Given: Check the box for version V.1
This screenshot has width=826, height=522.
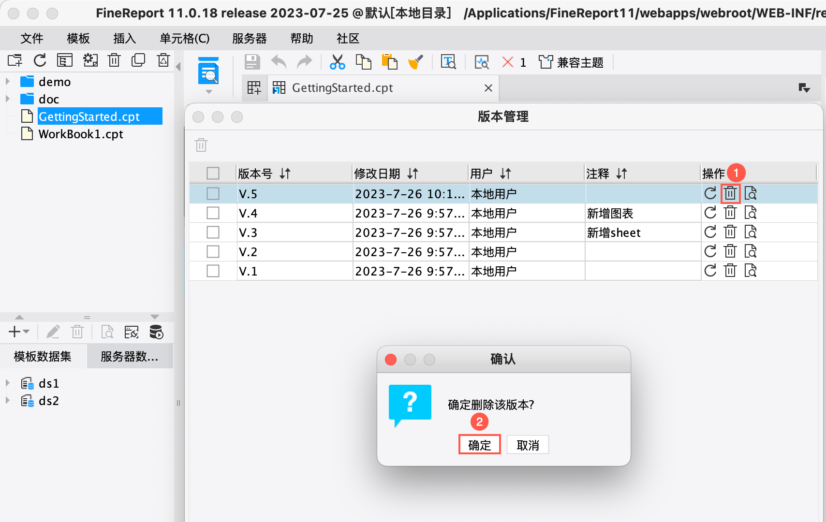Looking at the screenshot, I should [213, 271].
